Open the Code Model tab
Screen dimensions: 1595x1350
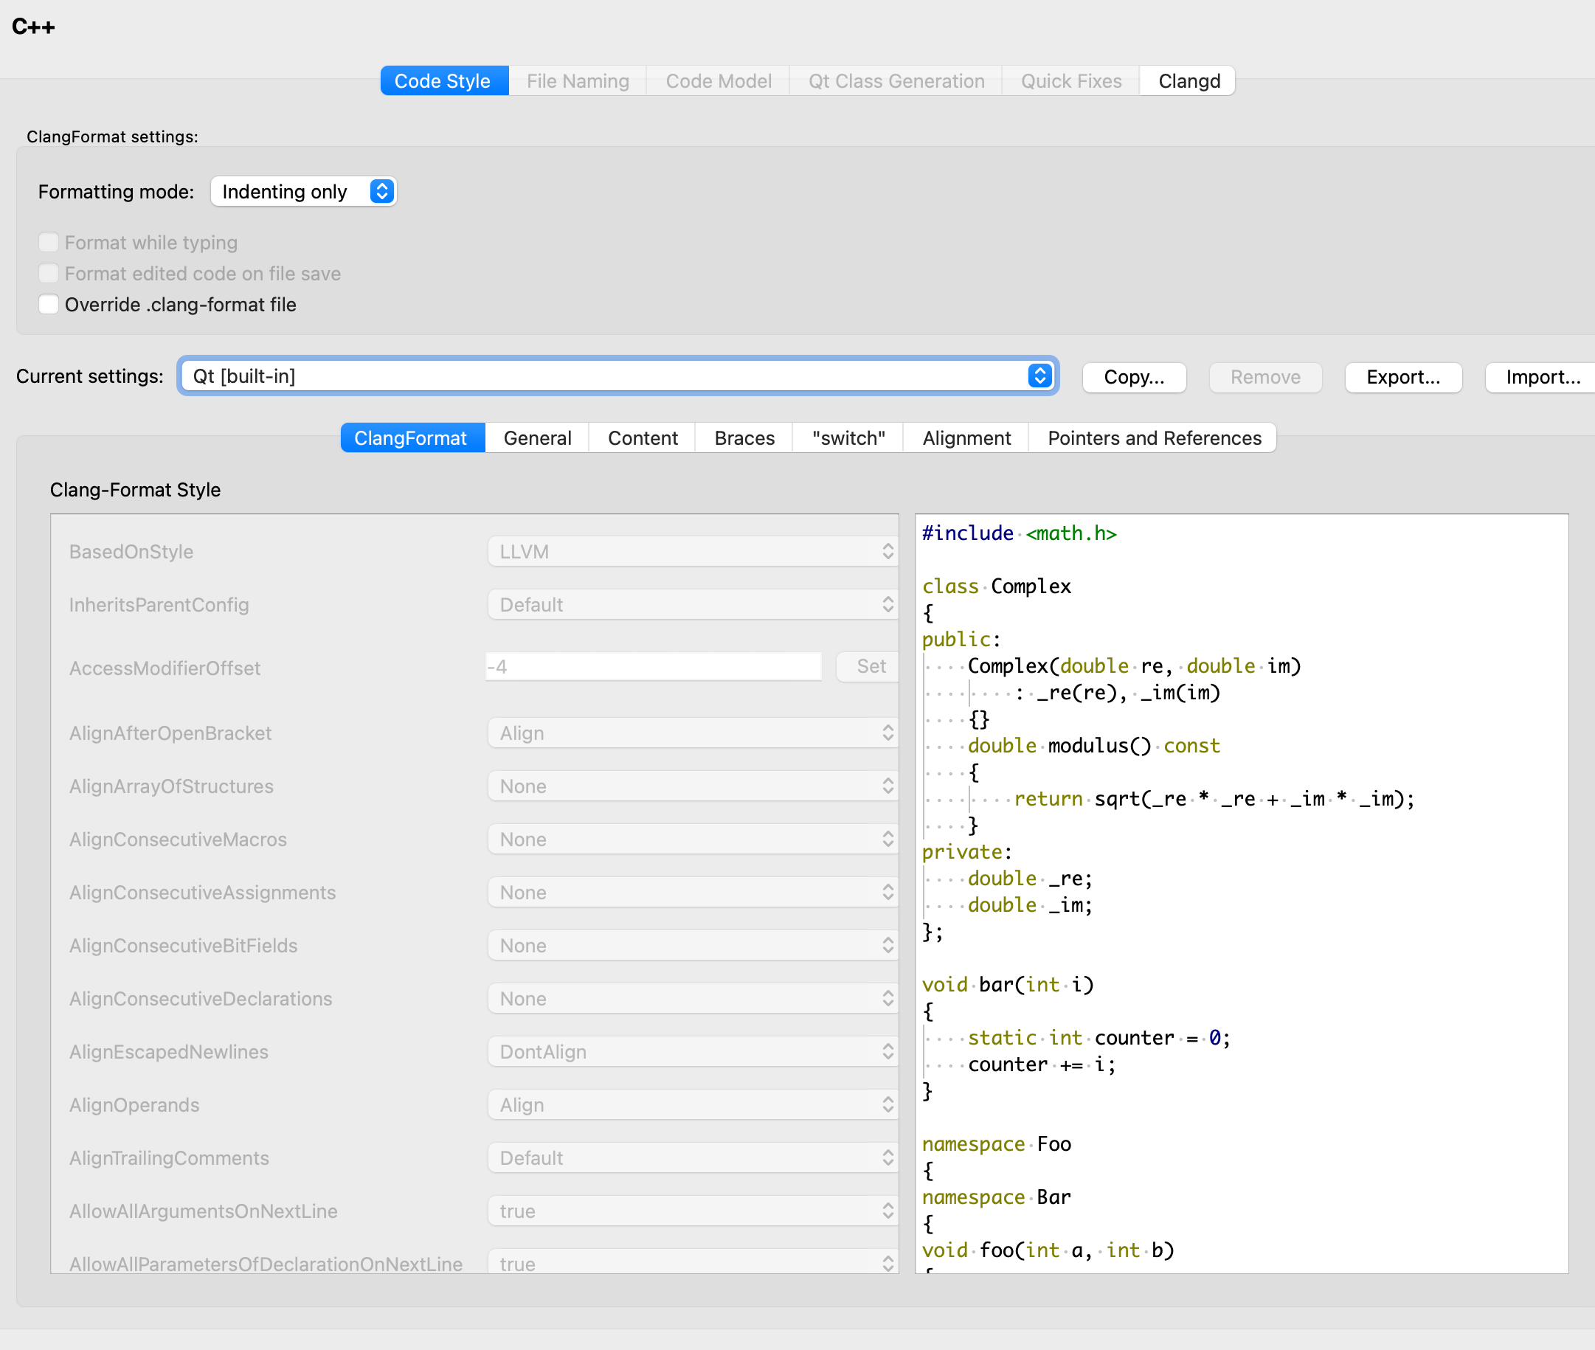[x=718, y=81]
